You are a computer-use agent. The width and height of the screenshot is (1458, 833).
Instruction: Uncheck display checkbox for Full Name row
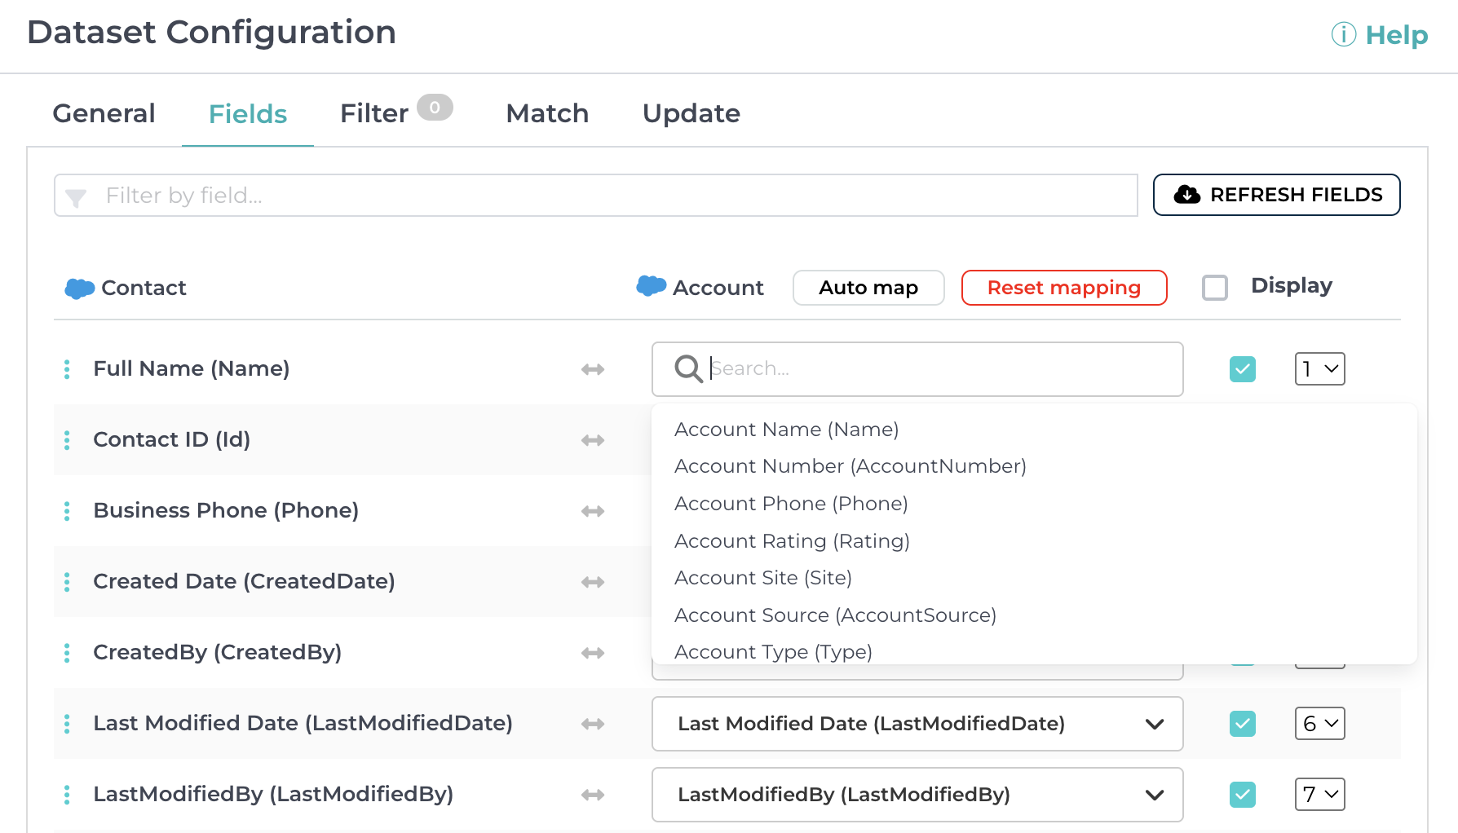pos(1242,369)
